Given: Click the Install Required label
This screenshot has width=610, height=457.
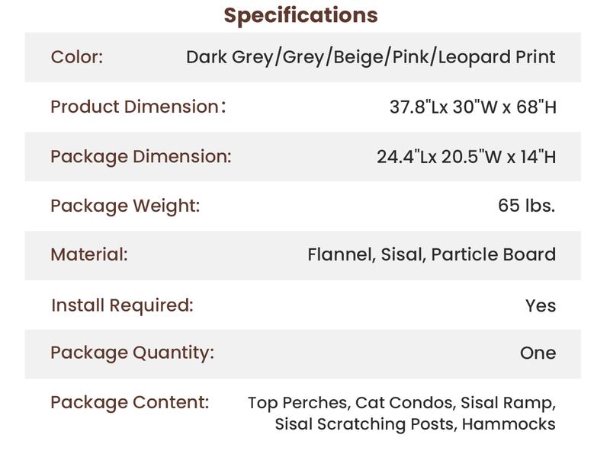Looking at the screenshot, I should [122, 305].
